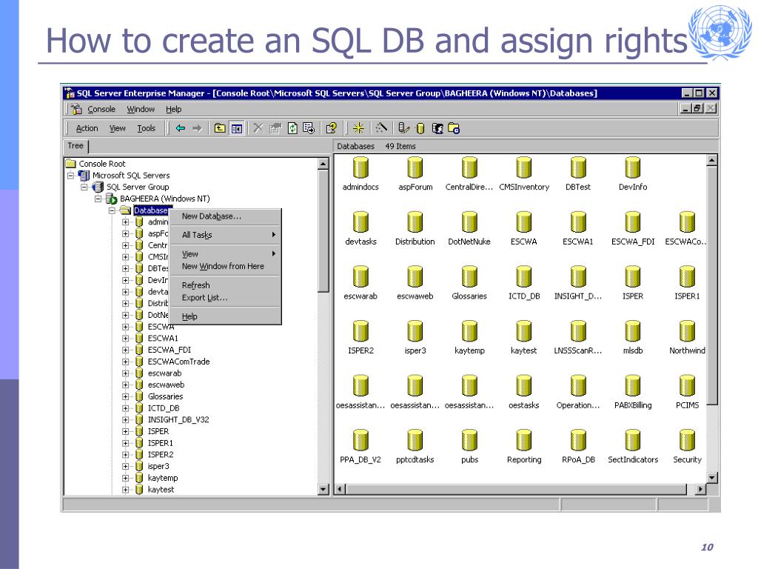Viewport: 758px width, 569px height.
Task: Select the ICTD_DB database icon in right pane
Action: (524, 277)
